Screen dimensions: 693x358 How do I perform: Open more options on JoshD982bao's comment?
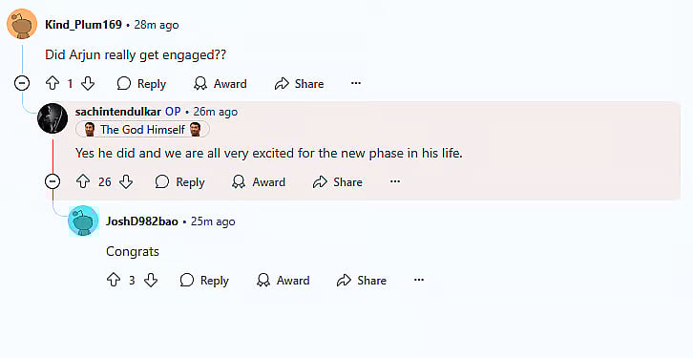click(418, 280)
